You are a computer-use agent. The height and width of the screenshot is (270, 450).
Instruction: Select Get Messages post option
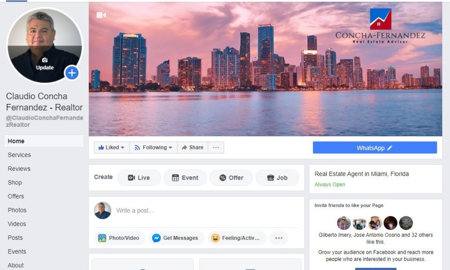point(175,238)
